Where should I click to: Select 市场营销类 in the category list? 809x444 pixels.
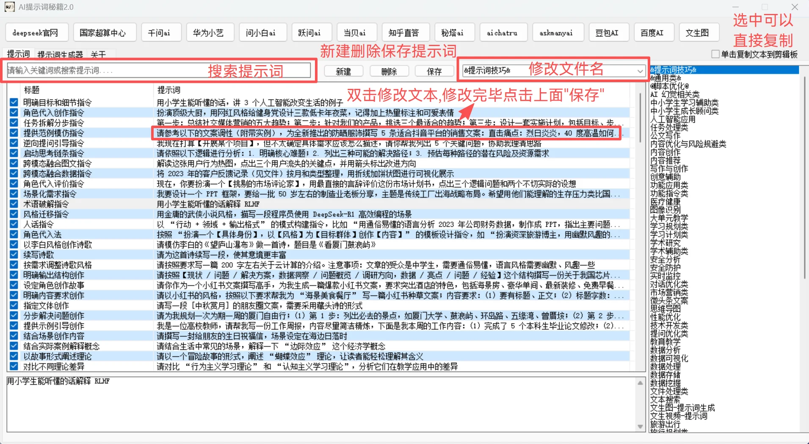click(669, 293)
